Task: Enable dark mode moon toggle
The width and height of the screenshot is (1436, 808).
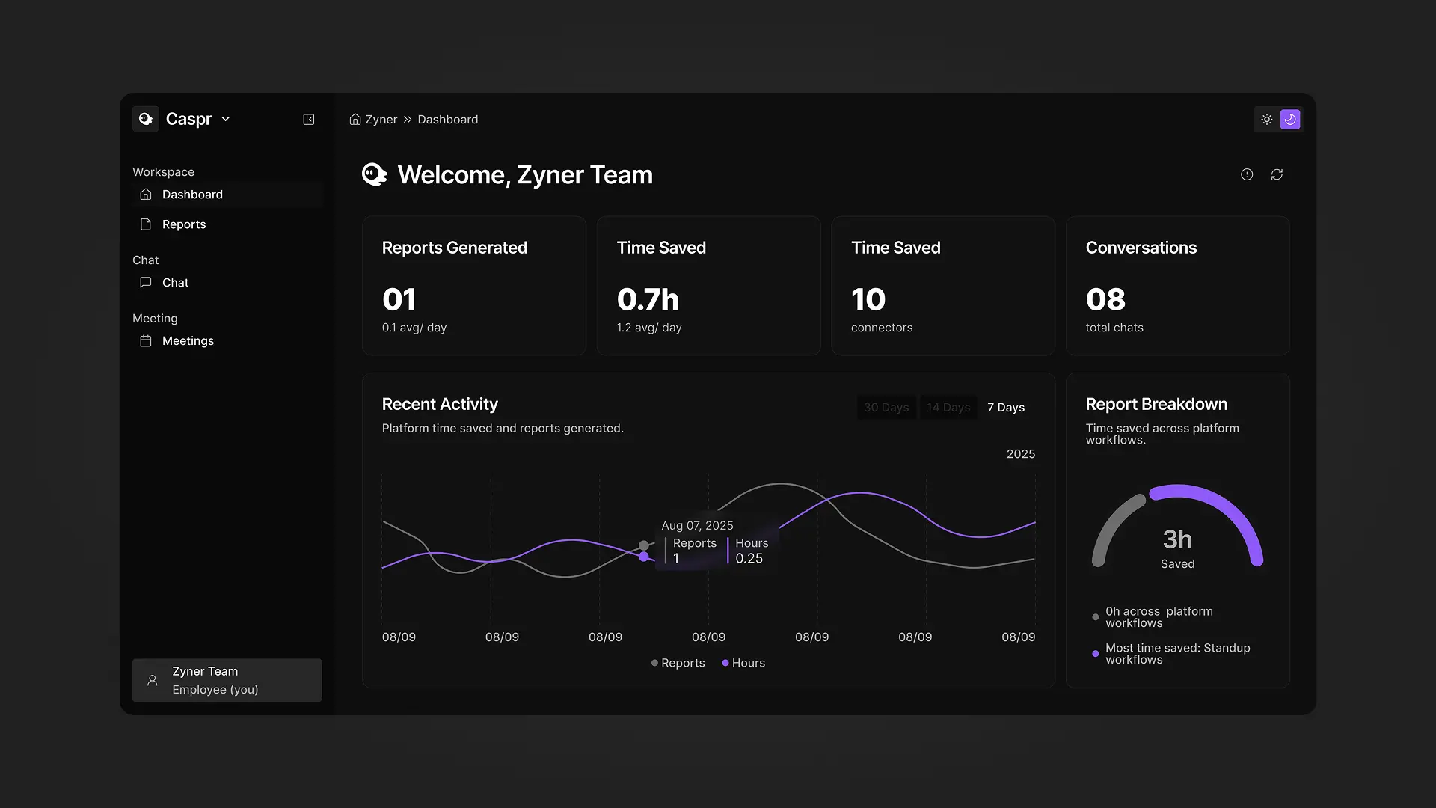Action: point(1290,120)
